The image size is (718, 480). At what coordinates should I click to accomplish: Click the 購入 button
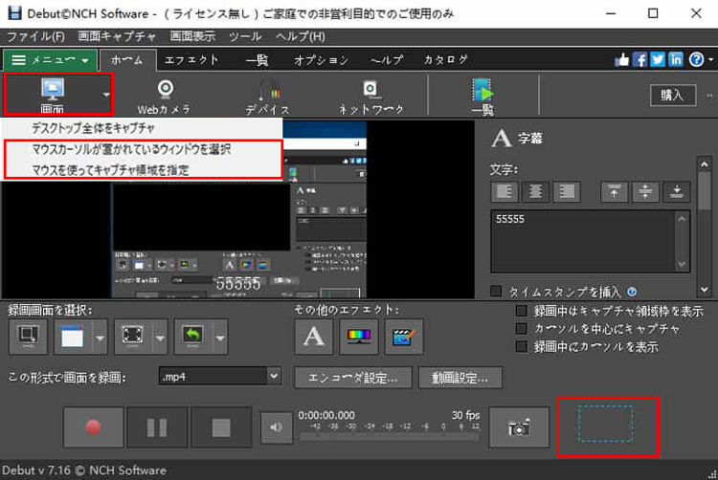pos(673,95)
